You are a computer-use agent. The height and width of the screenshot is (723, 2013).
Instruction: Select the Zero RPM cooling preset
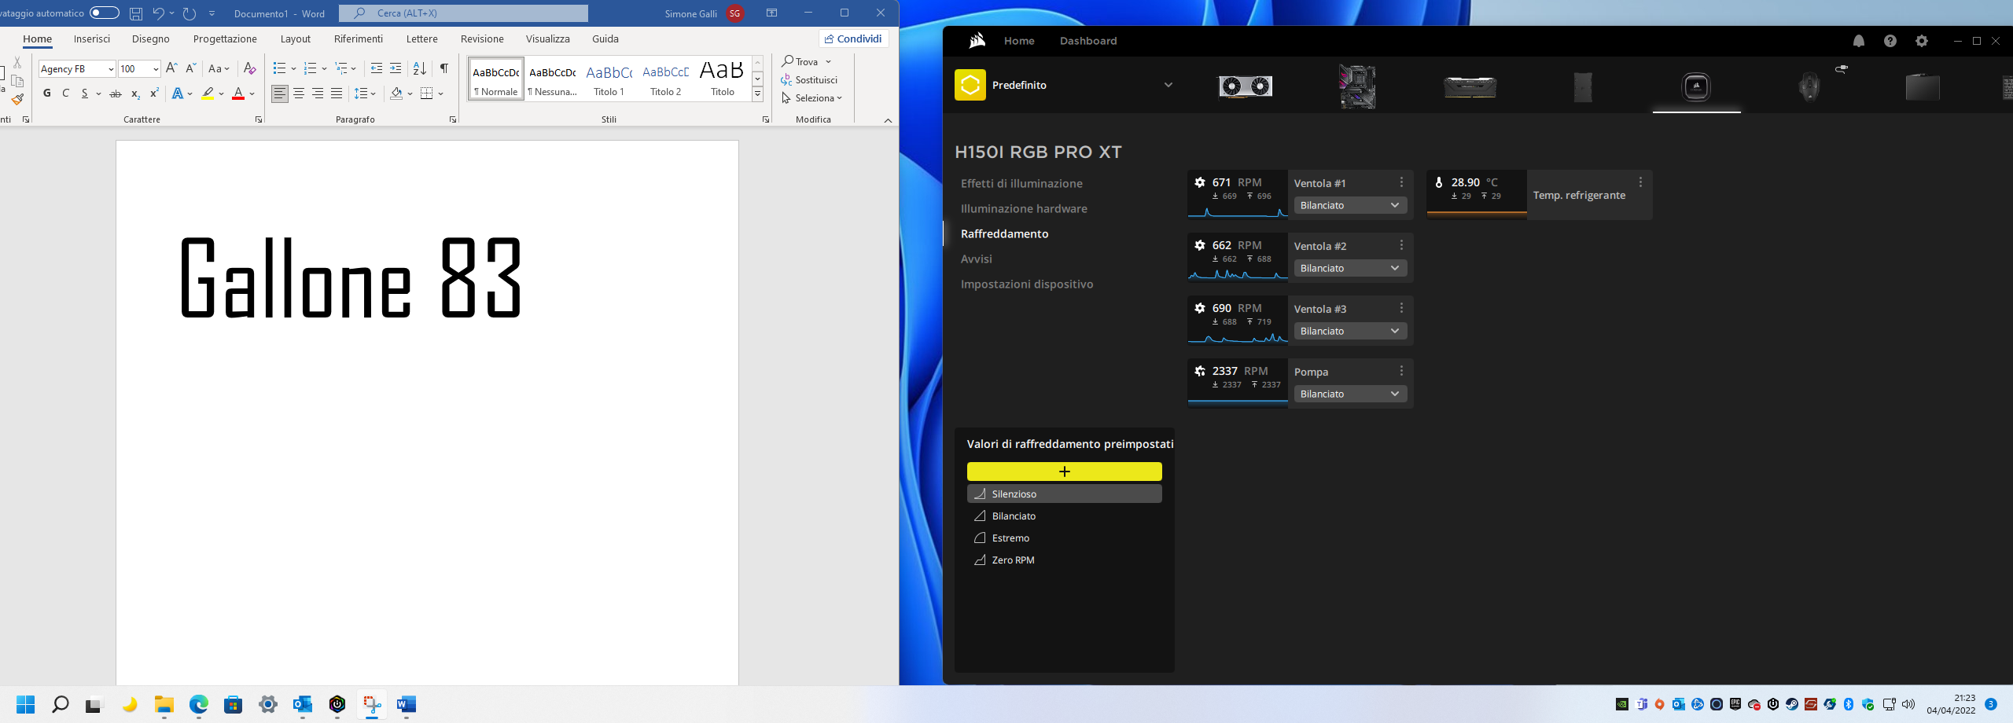pyautogui.click(x=1065, y=560)
